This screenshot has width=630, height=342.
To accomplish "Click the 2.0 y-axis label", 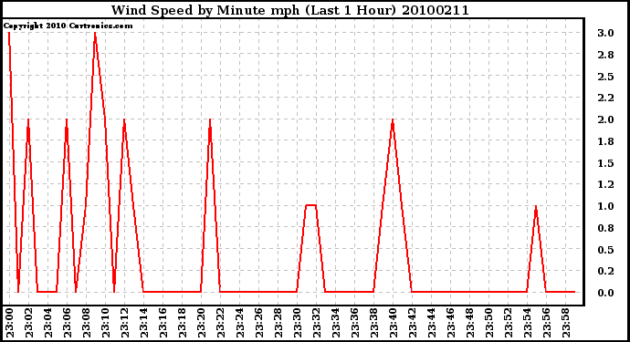I will click(605, 119).
